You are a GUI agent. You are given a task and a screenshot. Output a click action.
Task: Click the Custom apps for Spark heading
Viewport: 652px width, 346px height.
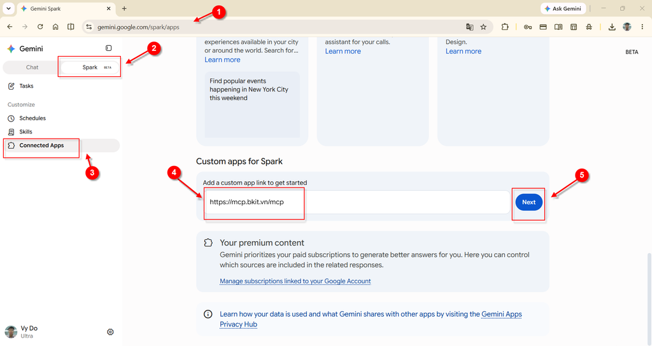239,162
